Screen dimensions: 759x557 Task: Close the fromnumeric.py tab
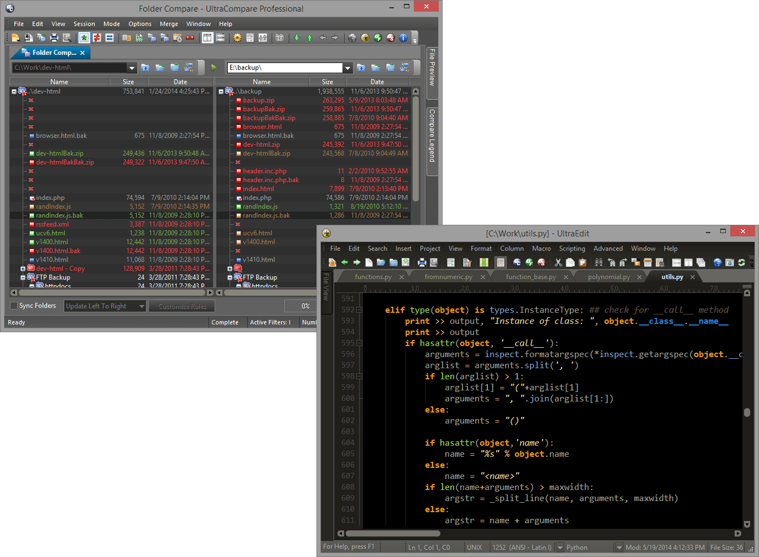coord(482,277)
